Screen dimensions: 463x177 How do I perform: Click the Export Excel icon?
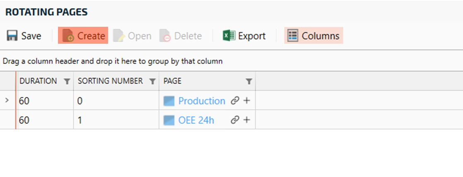tap(228, 36)
